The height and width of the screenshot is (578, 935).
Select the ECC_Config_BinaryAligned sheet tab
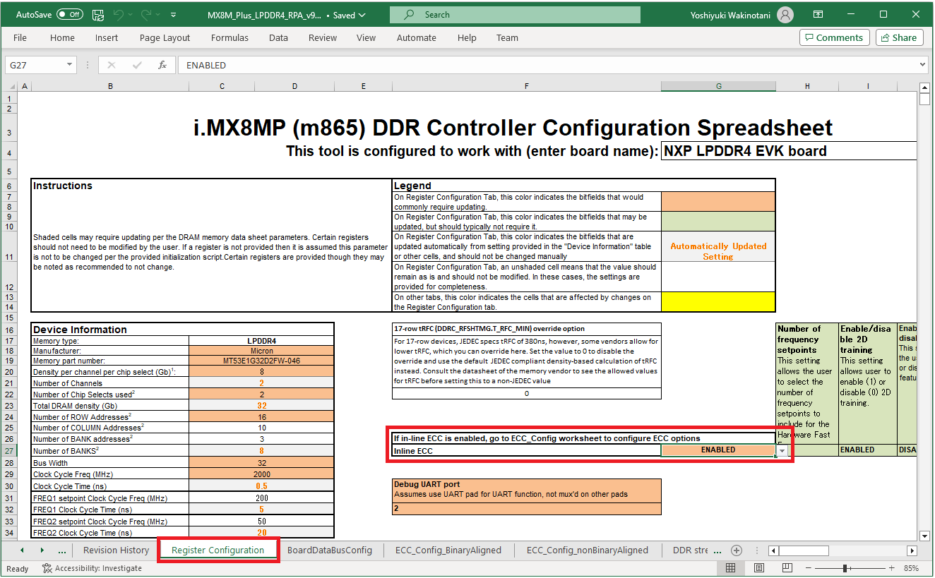tap(448, 550)
